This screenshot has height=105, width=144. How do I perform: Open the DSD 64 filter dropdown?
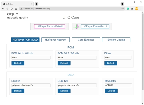click(x=31, y=85)
